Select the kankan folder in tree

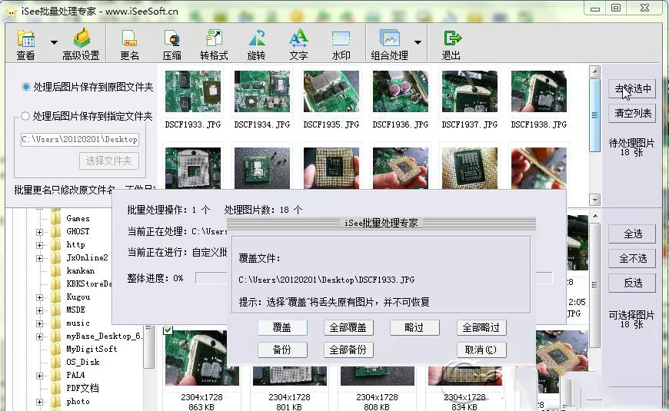click(x=80, y=270)
